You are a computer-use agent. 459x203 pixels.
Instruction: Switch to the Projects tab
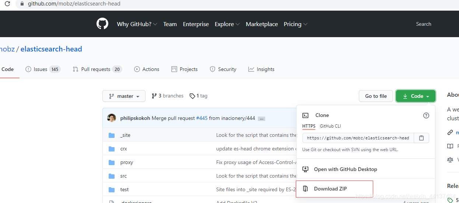185,69
